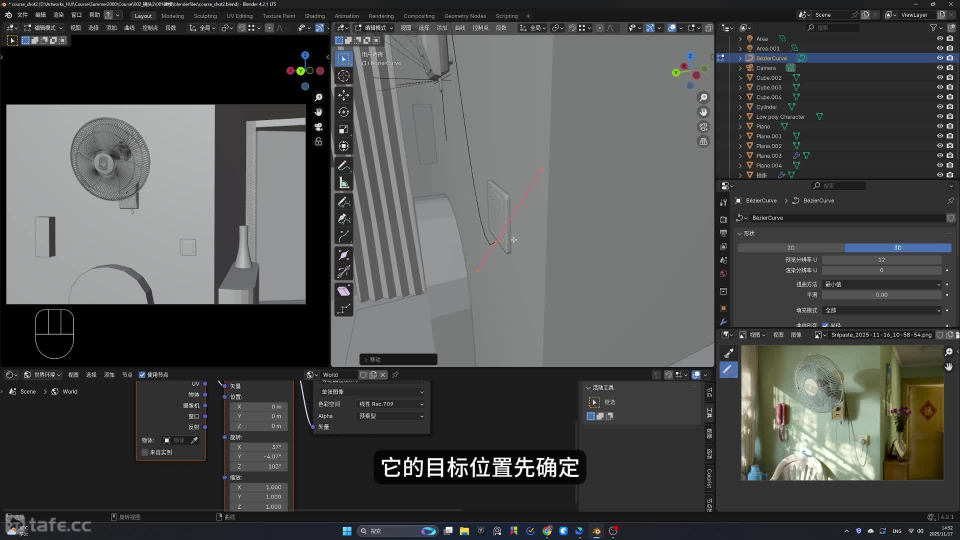The image size is (960, 540).
Task: Expand the Low poly Character tree item
Action: 740,117
